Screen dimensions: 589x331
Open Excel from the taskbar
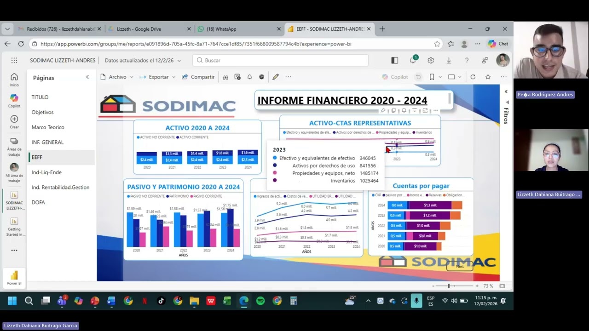pos(227,301)
